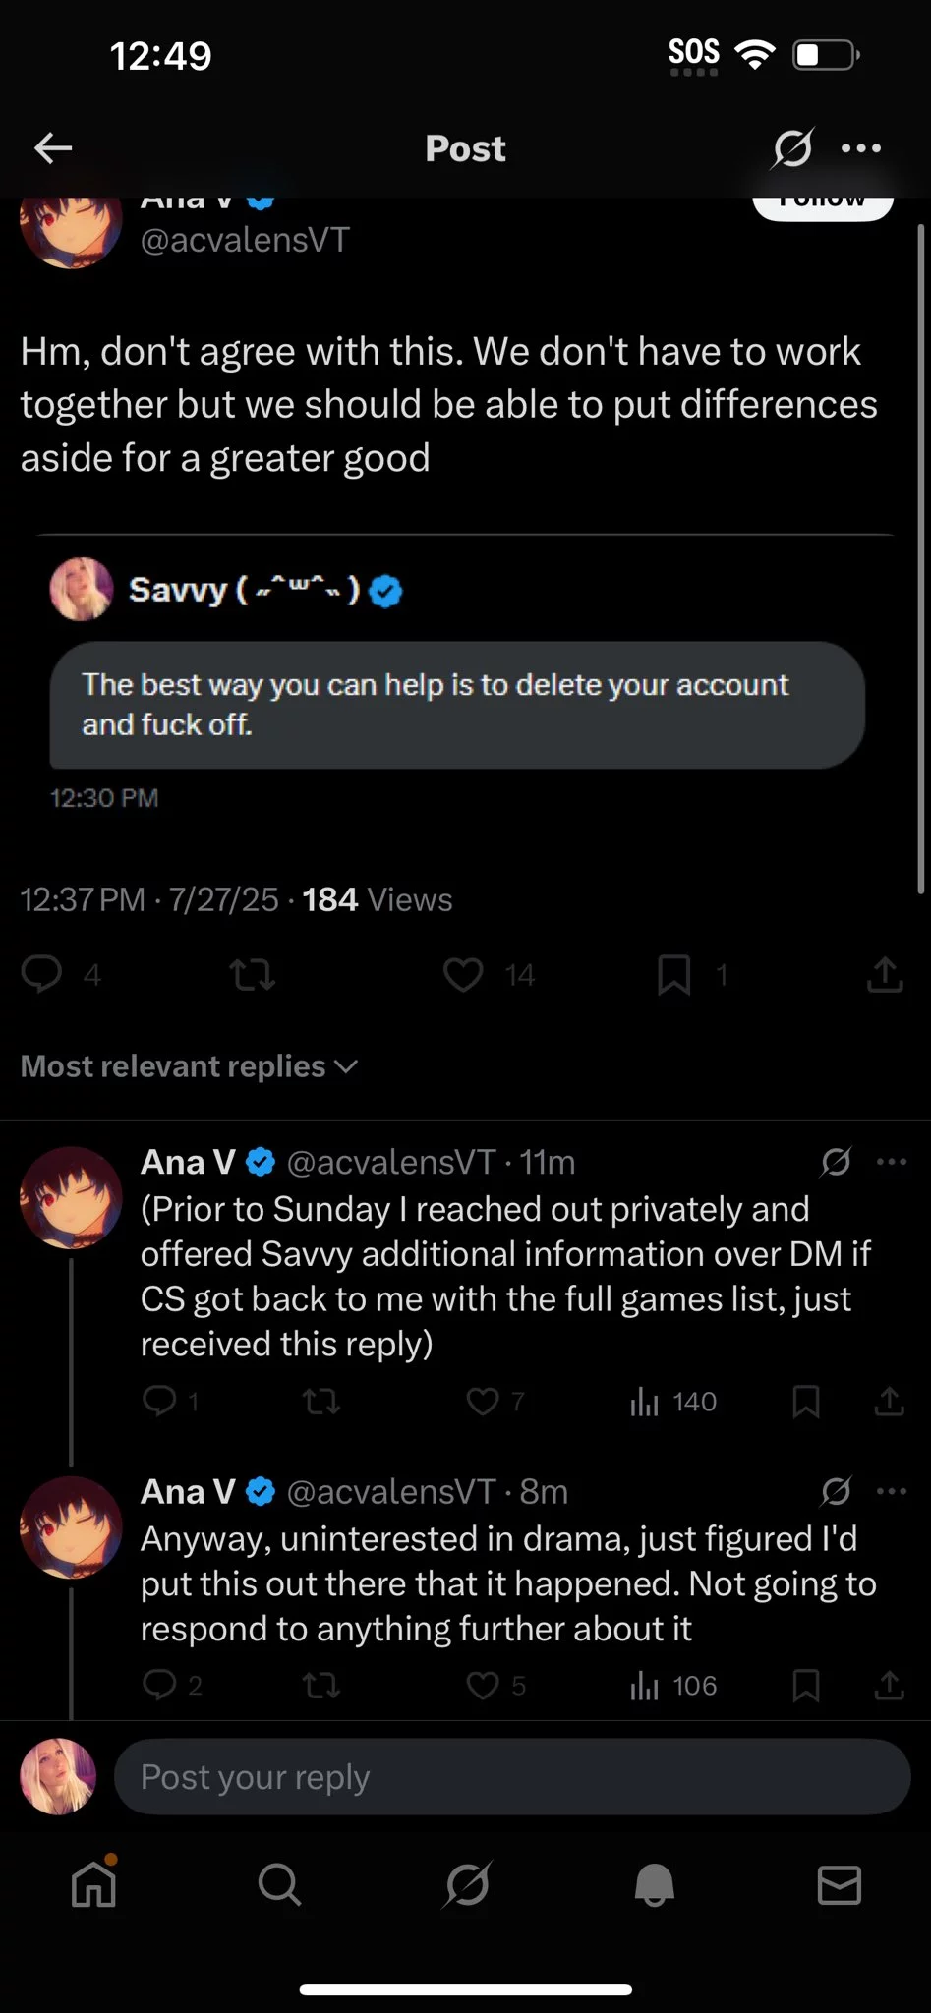Image resolution: width=931 pixels, height=2013 pixels.
Task: Tap the Post your reply field
Action: 511,1777
